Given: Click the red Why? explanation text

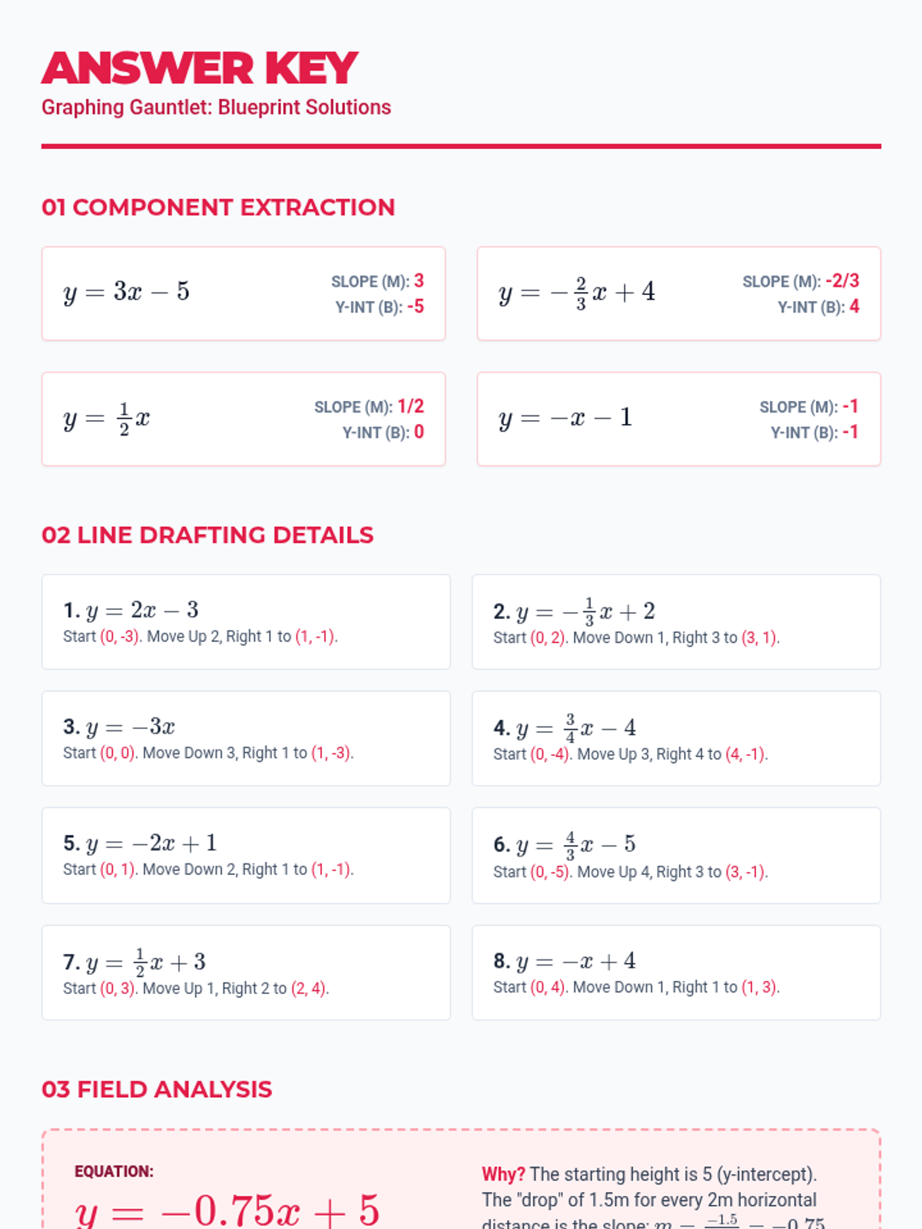Looking at the screenshot, I should pyautogui.click(x=503, y=1174).
